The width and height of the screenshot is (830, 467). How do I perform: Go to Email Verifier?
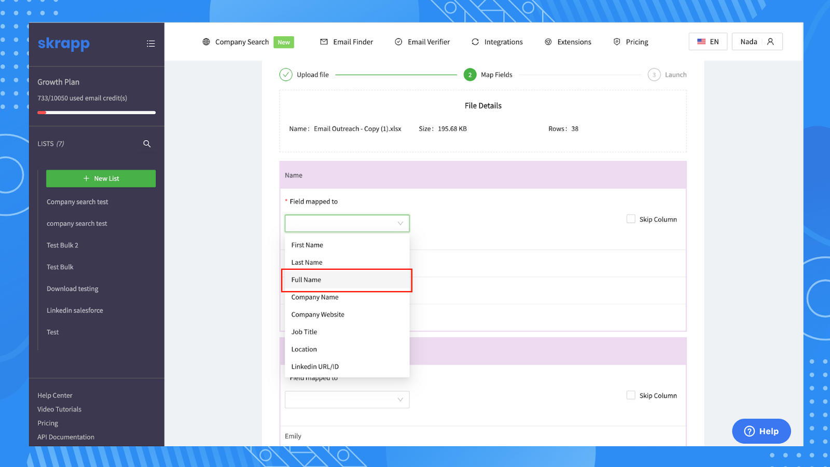428,42
